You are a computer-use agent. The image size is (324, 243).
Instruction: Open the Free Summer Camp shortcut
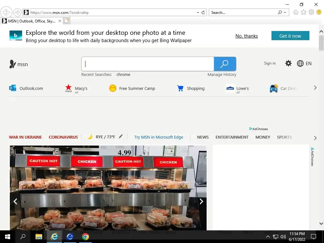132,88
